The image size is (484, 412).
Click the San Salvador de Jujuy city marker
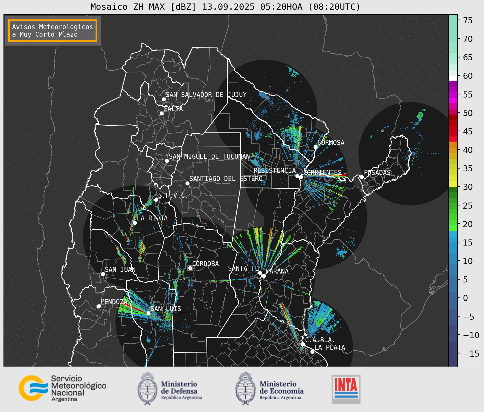[164, 99]
